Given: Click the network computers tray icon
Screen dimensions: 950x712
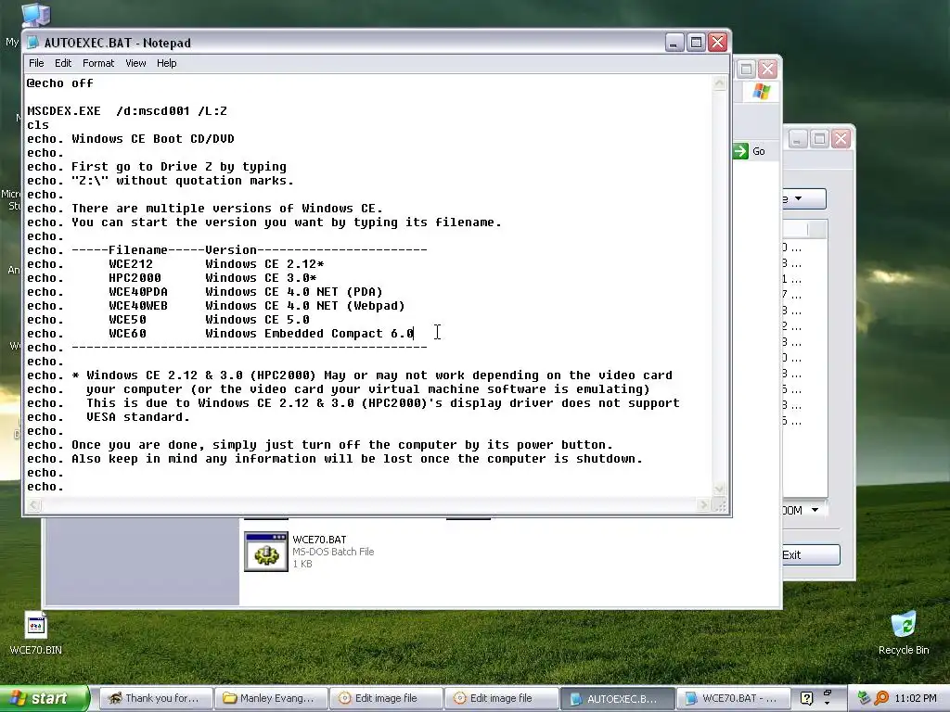Looking at the screenshot, I should 865,698.
